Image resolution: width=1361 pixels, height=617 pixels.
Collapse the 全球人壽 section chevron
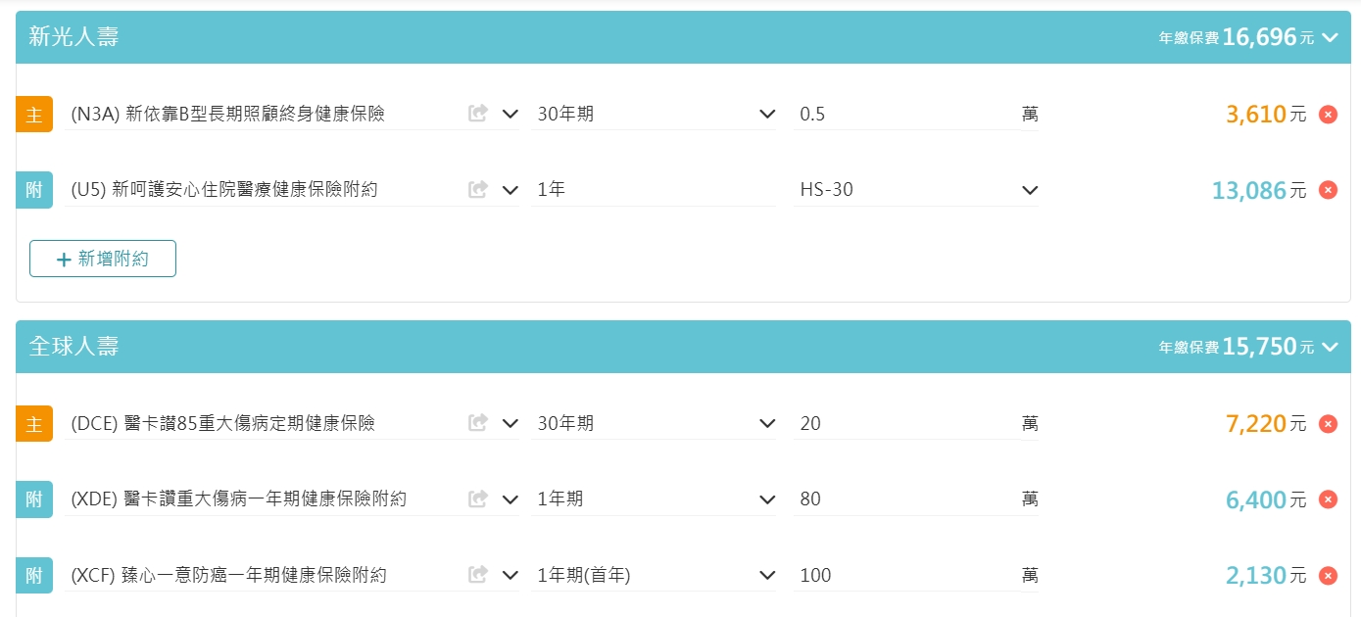[1330, 347]
